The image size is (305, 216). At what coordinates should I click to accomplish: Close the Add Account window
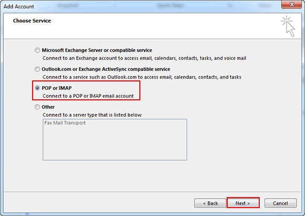click(291, 5)
